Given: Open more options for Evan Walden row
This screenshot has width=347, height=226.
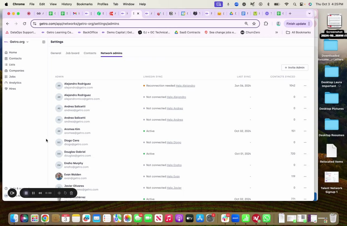Looking at the screenshot, I should [305, 177].
